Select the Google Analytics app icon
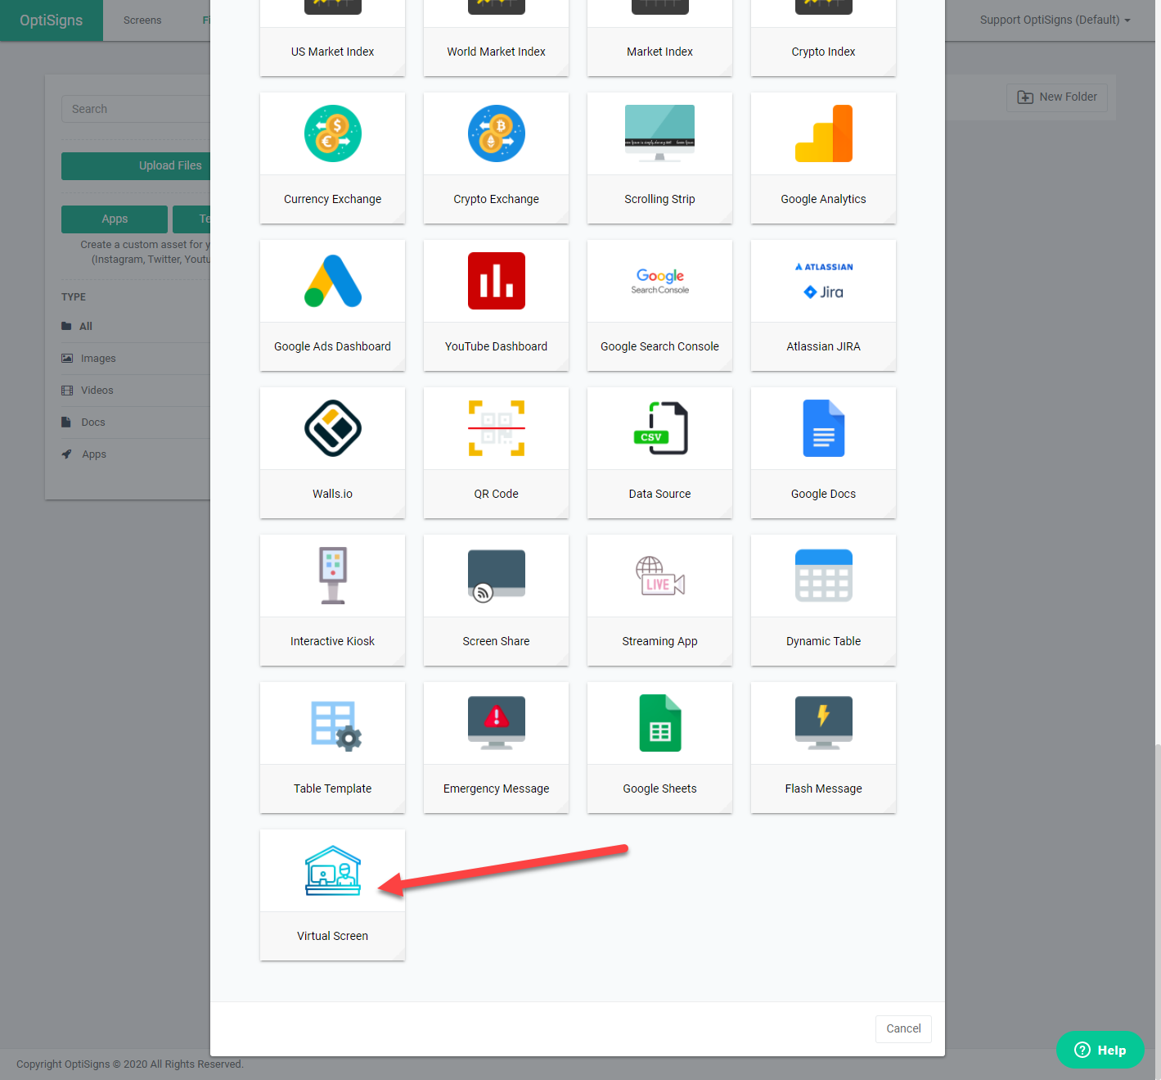 823,133
